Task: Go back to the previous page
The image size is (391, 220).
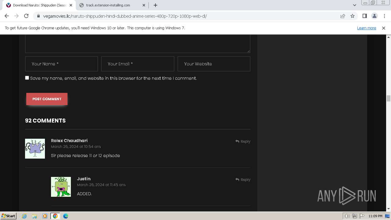Action: tap(7, 16)
